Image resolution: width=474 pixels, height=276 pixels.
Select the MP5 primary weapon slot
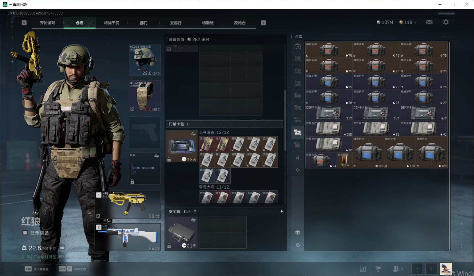(128, 205)
